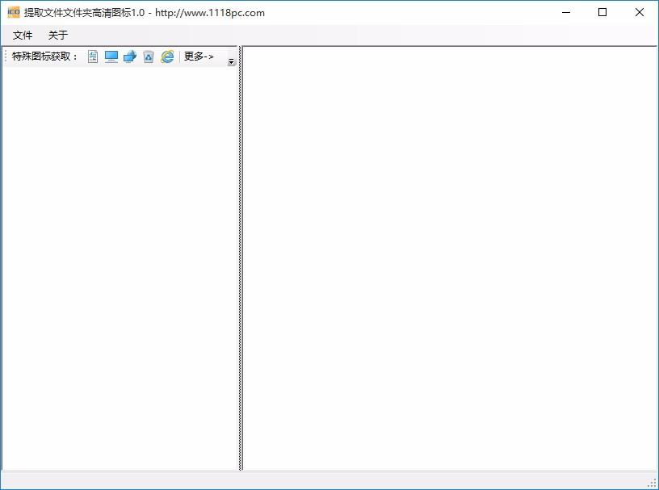Get the My Computer monitor icon
The image size is (659, 490).
click(x=111, y=57)
